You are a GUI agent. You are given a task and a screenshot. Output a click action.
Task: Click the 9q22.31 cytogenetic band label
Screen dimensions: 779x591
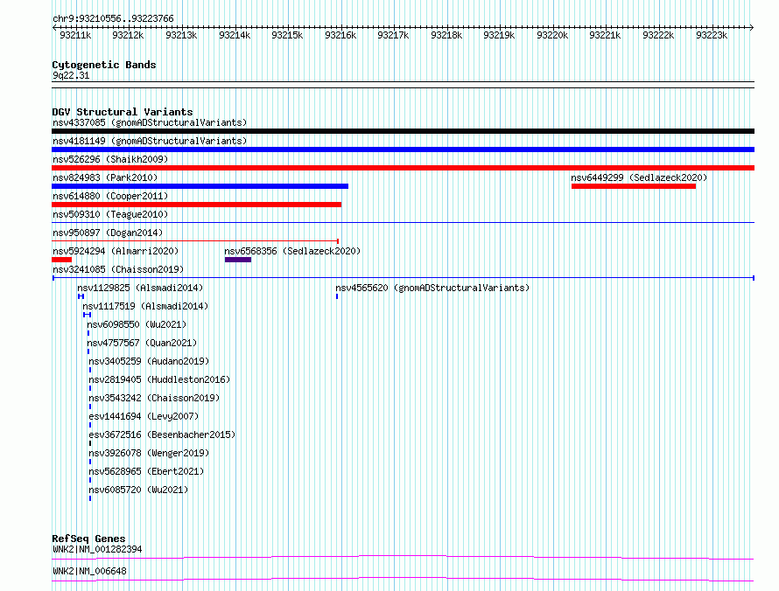tap(71, 75)
